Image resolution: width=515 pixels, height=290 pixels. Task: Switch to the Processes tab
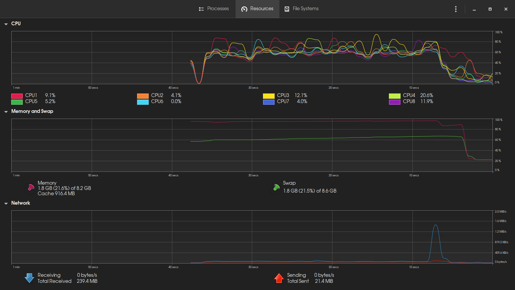(x=214, y=9)
